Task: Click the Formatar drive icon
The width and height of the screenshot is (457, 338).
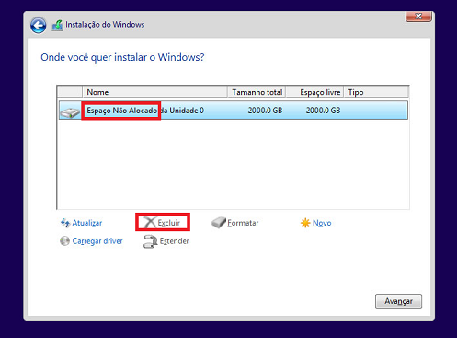Action: point(219,223)
